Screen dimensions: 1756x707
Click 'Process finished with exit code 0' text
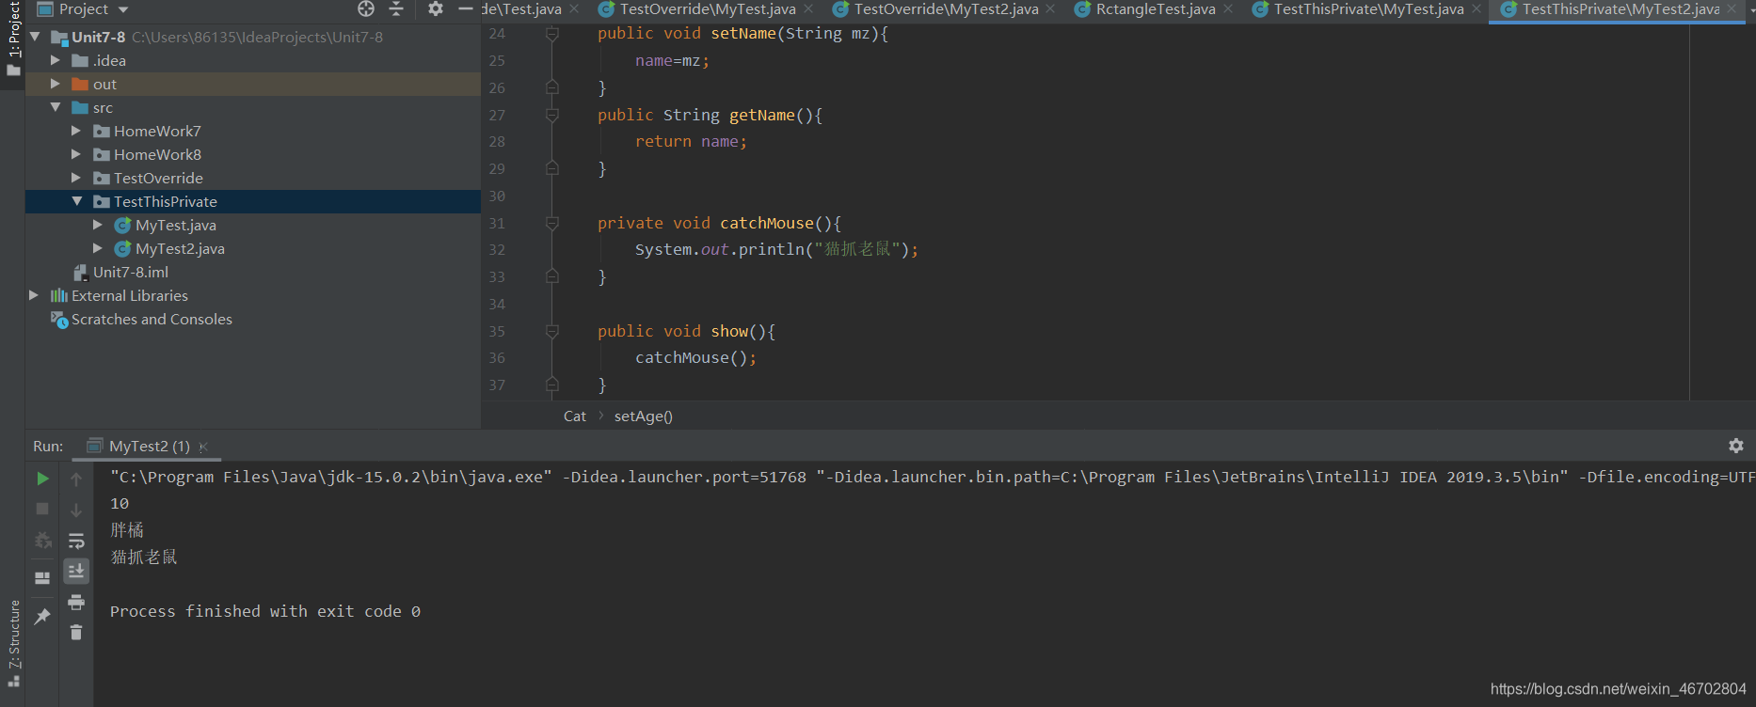tap(265, 611)
